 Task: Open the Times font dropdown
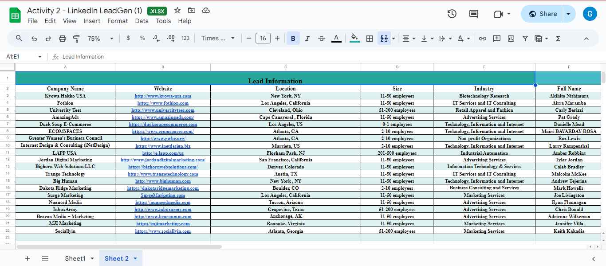(218, 39)
